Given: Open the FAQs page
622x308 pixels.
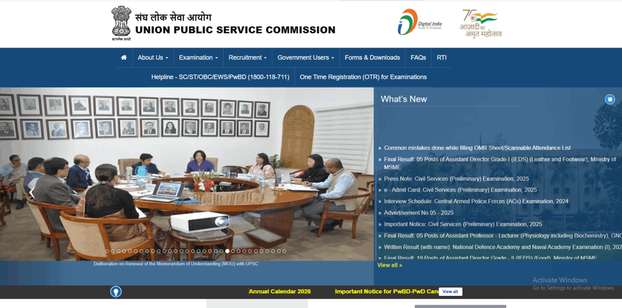Looking at the screenshot, I should (x=418, y=57).
